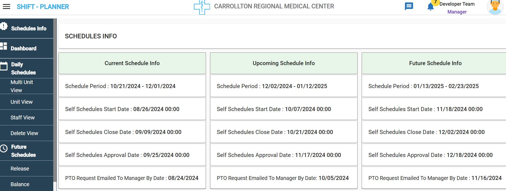Open Multi Unit View
Image resolution: width=506 pixels, height=191 pixels.
(22, 86)
